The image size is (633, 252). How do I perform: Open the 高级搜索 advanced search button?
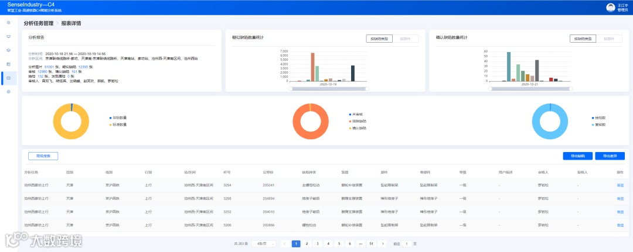(x=43, y=156)
